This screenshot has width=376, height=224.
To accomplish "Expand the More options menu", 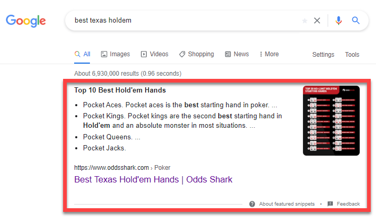I will [x=268, y=54].
